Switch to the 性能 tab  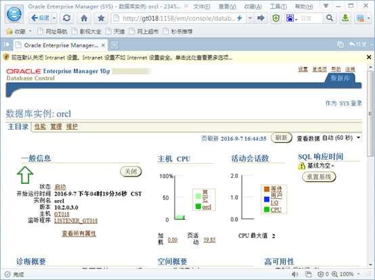point(40,126)
